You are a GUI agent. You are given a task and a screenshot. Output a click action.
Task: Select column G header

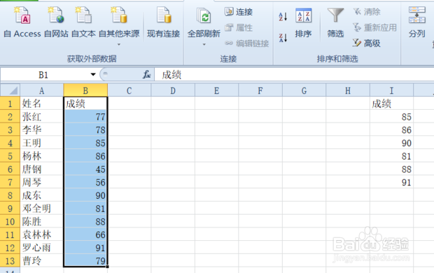click(304, 90)
